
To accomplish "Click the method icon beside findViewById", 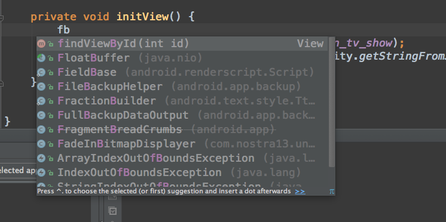I will coord(41,44).
